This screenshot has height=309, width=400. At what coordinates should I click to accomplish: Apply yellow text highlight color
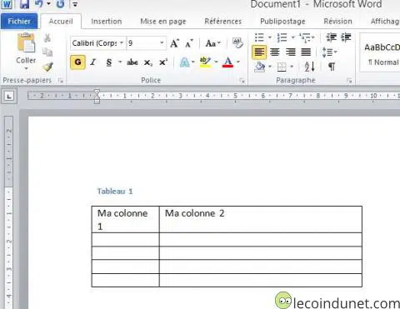[205, 62]
